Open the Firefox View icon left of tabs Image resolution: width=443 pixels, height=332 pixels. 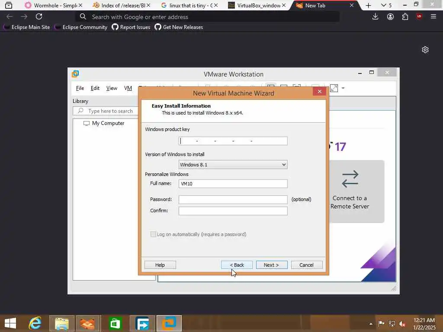click(9, 5)
